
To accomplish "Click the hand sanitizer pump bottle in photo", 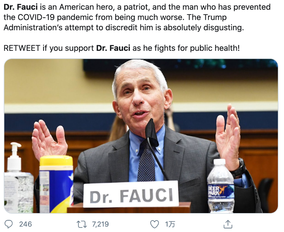I will (18, 178).
